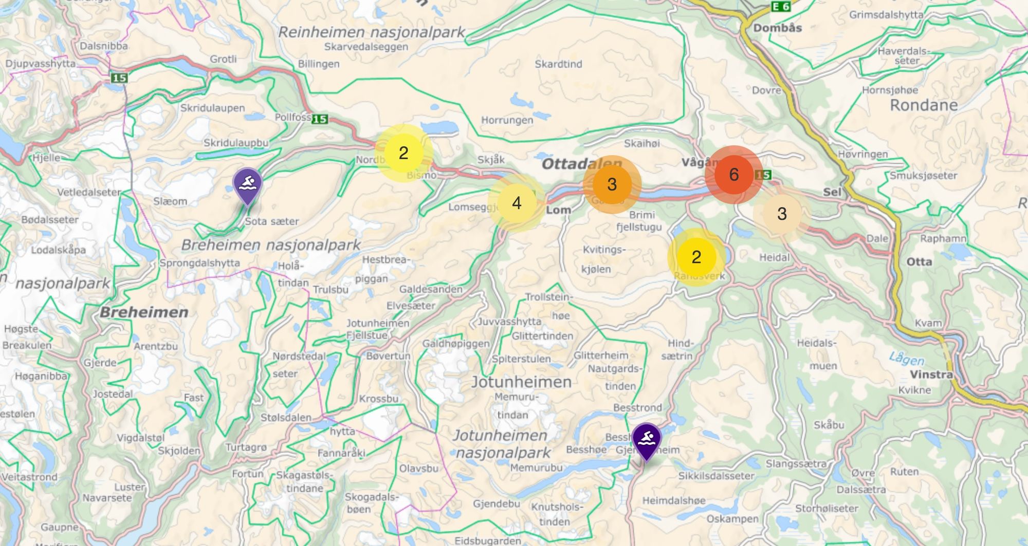Click the Lom town label
Viewport: 1028px width, 546px height.
tap(559, 210)
